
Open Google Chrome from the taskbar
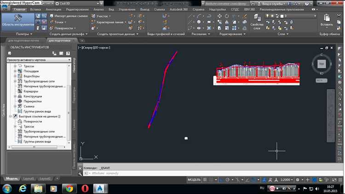(69, 188)
